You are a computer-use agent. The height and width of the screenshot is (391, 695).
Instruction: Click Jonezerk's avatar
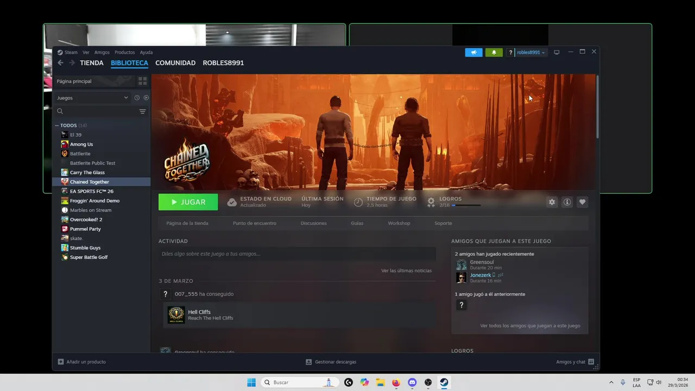click(462, 278)
